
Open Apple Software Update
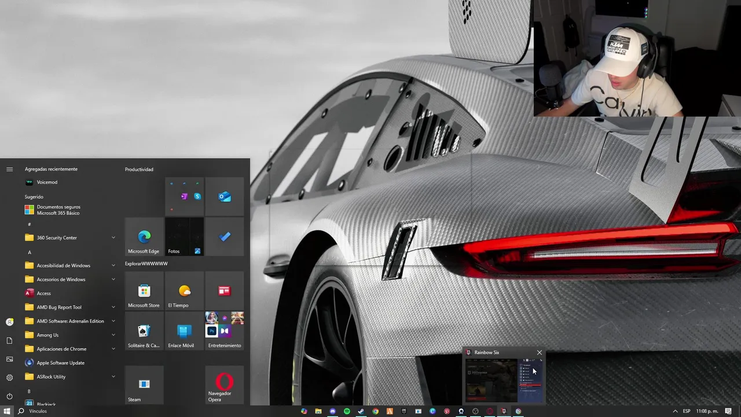click(69, 363)
